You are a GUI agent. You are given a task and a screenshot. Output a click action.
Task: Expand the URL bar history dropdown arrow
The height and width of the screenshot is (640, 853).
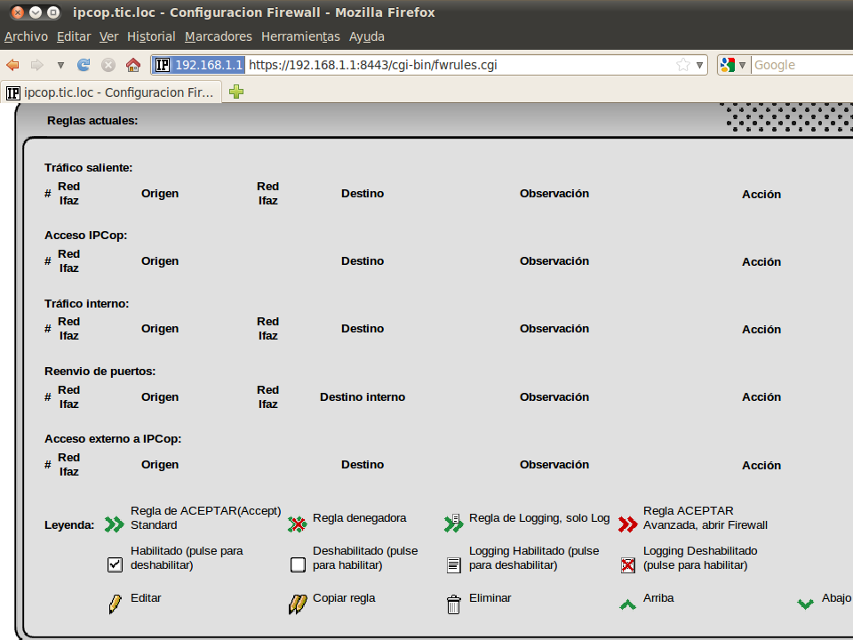tap(700, 65)
